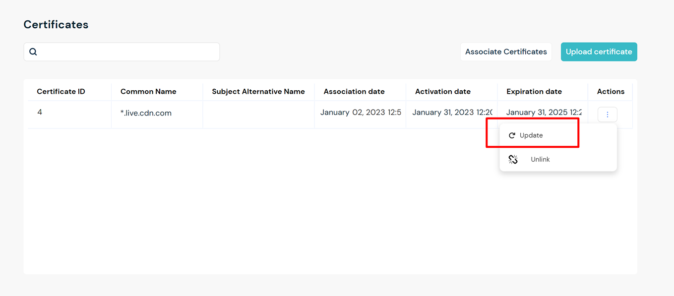Click the Unlink broken-chain icon
The image size is (674, 296).
(513, 159)
